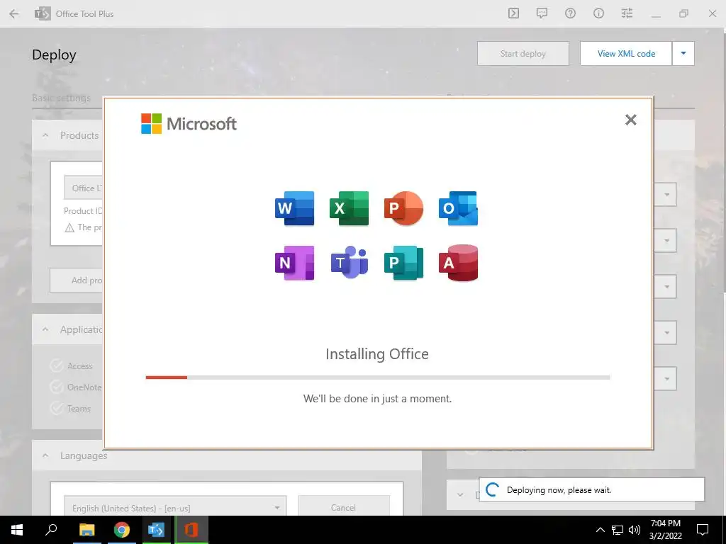
Task: Toggle the OneNote application checkbox
Action: point(57,387)
